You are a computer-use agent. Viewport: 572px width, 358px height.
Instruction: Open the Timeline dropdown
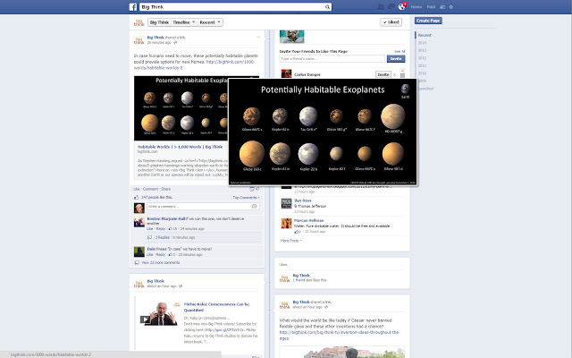(x=183, y=22)
